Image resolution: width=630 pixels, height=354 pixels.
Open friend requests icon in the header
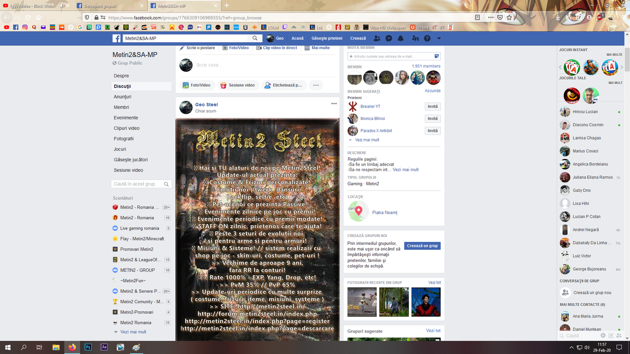[377, 38]
